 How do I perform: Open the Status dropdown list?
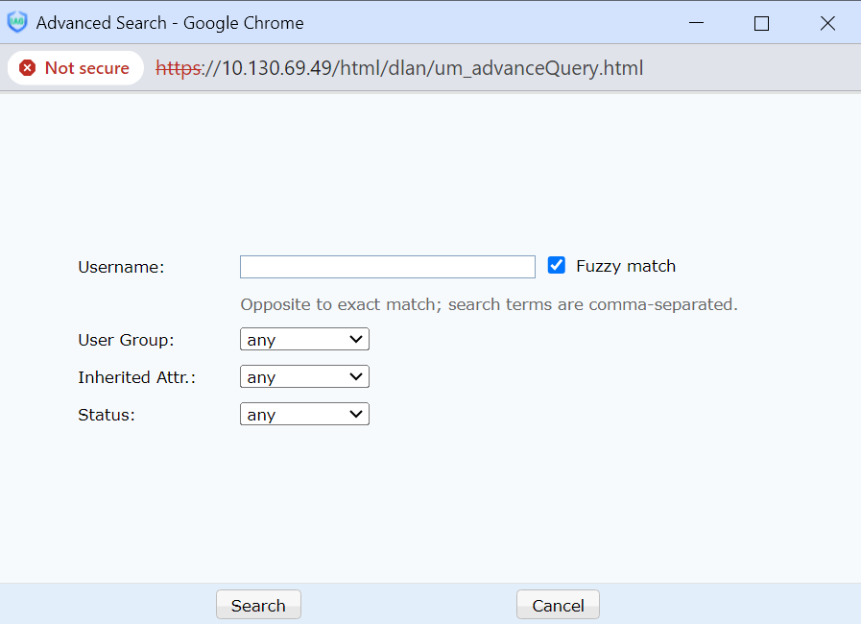[x=304, y=415]
